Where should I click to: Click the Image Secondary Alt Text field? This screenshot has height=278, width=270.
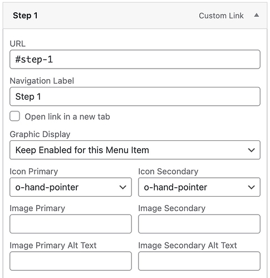coord(199,261)
